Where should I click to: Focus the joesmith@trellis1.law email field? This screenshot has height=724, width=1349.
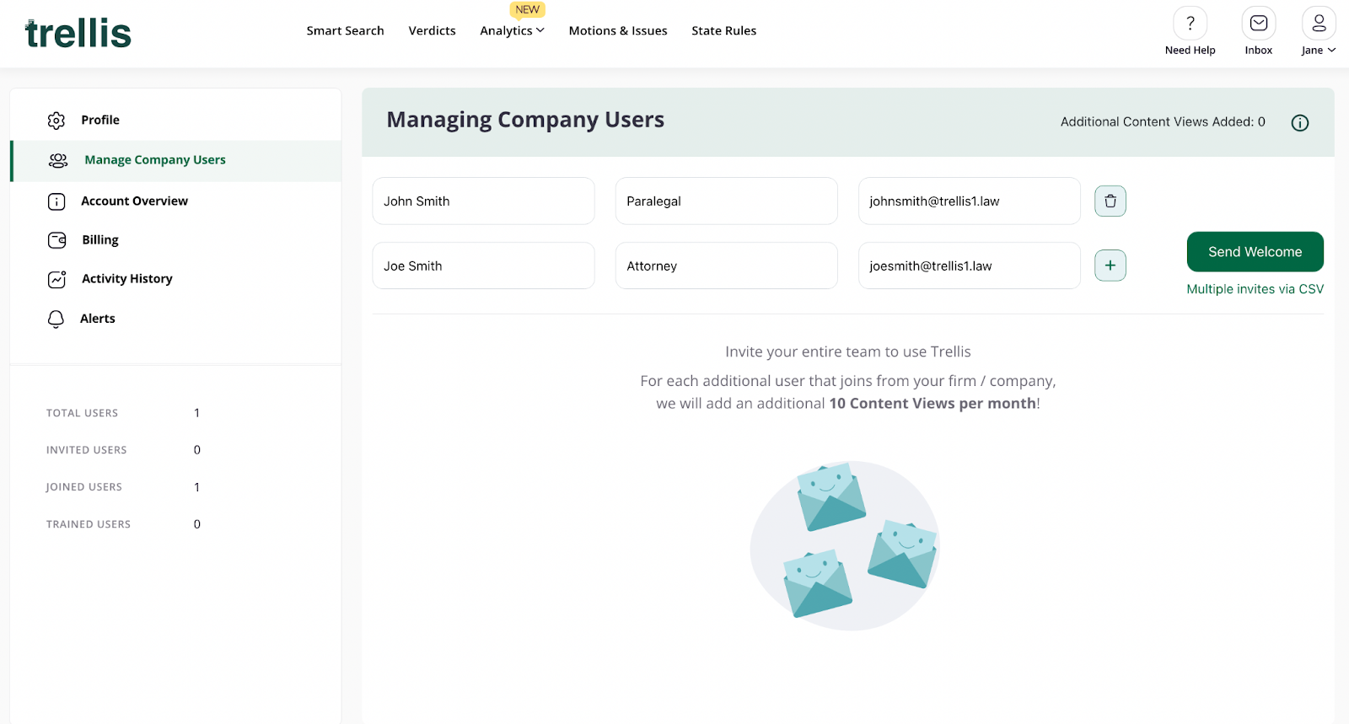click(969, 265)
